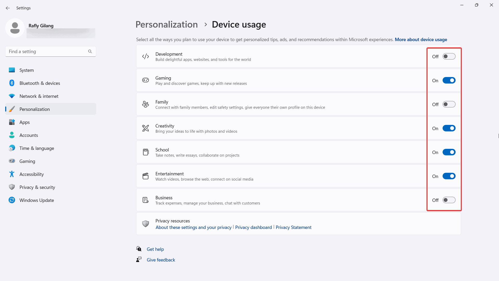Click the Family settings icon
Viewport: 499px width, 281px height.
145,104
